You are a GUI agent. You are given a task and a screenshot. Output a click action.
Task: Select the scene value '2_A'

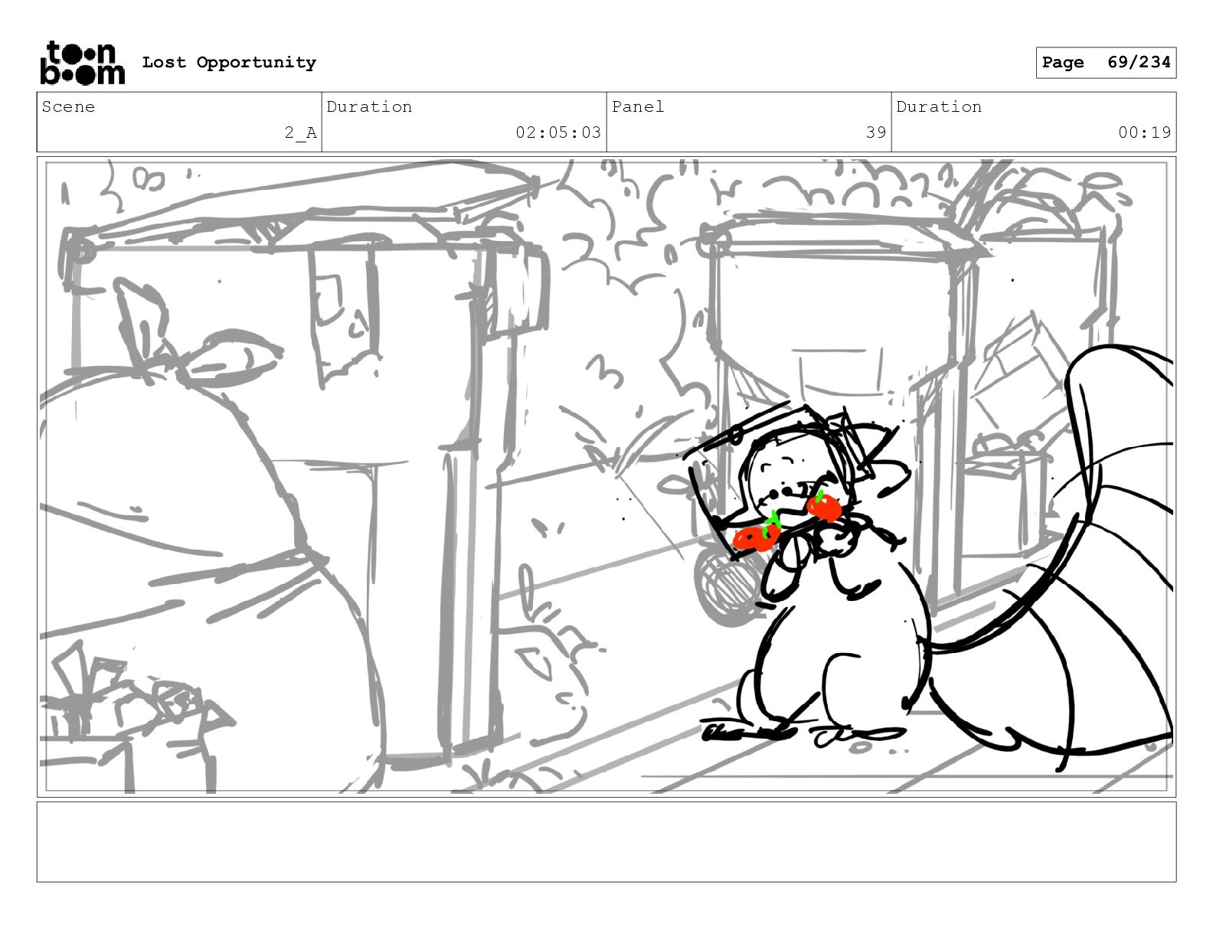click(x=300, y=132)
